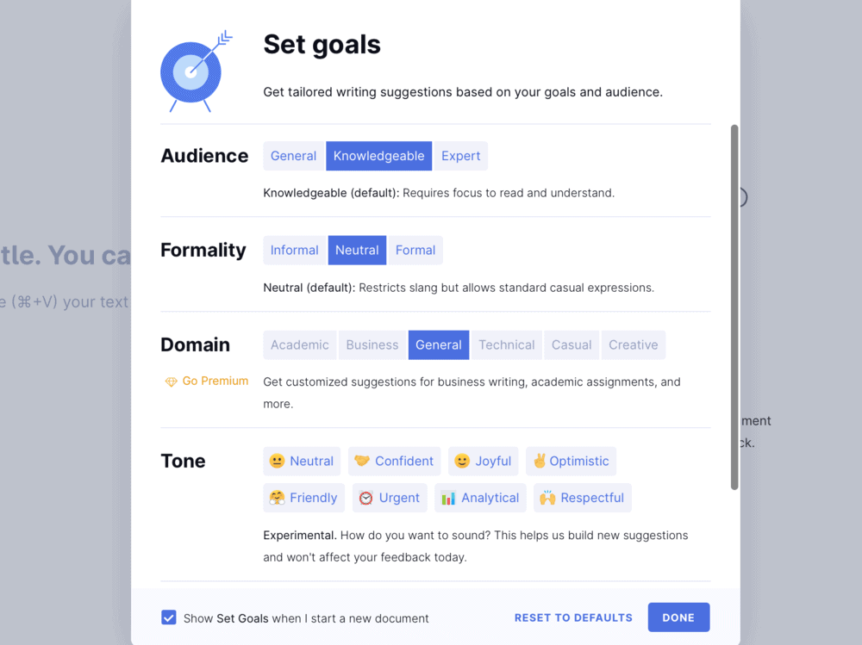
Task: Click the handshake Confident tone icon
Action: click(x=362, y=461)
